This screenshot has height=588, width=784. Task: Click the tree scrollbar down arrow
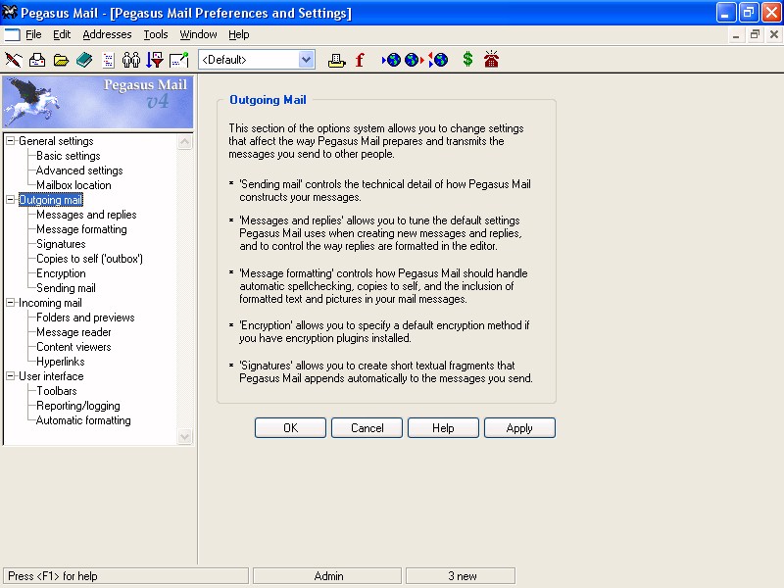click(x=184, y=436)
